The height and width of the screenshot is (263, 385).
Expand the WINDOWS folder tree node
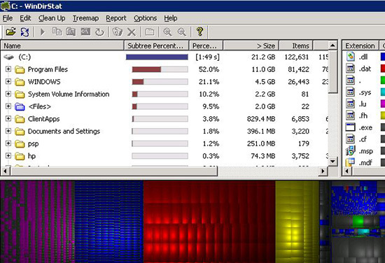pyautogui.click(x=8, y=81)
